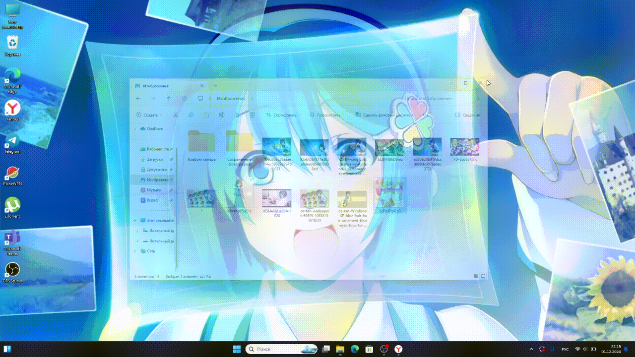Click the Explorer search field
This screenshot has width=635, height=357.
[442, 99]
